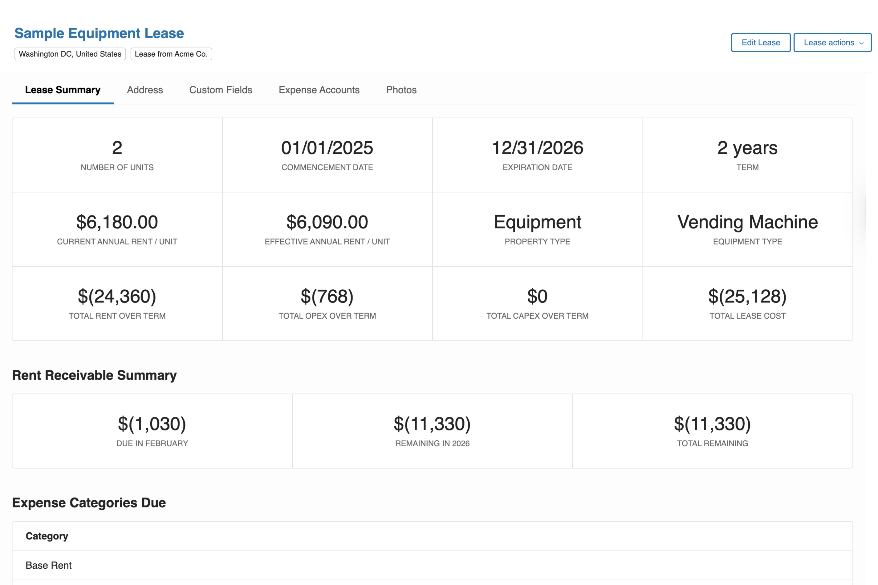Click the Expiration Date 12/31/2026 value
This screenshot has height=585, width=878.
[538, 148]
